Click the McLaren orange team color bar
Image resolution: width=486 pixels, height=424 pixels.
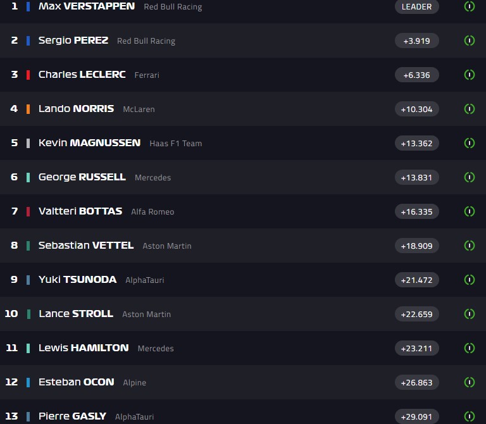28,109
